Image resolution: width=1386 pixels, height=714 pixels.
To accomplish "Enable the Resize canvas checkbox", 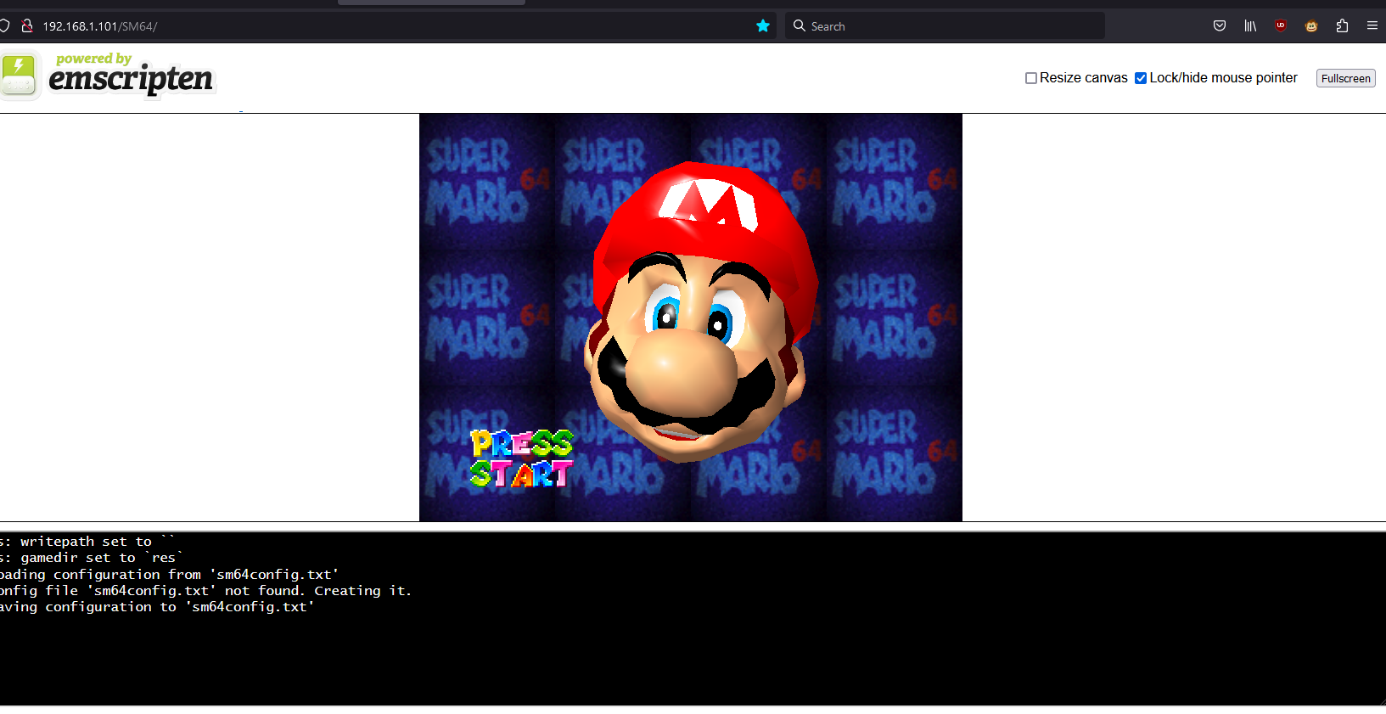I will 1031,78.
